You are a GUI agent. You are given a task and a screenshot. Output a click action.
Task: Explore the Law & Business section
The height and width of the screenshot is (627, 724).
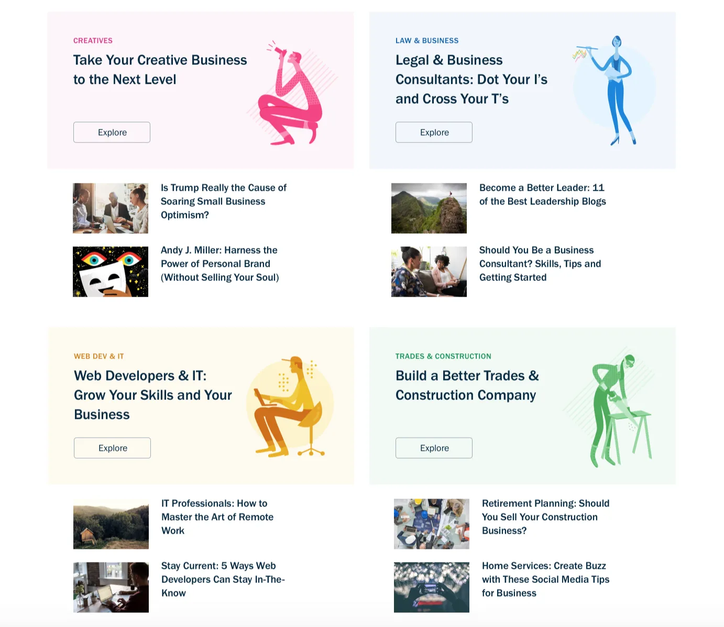(x=434, y=132)
